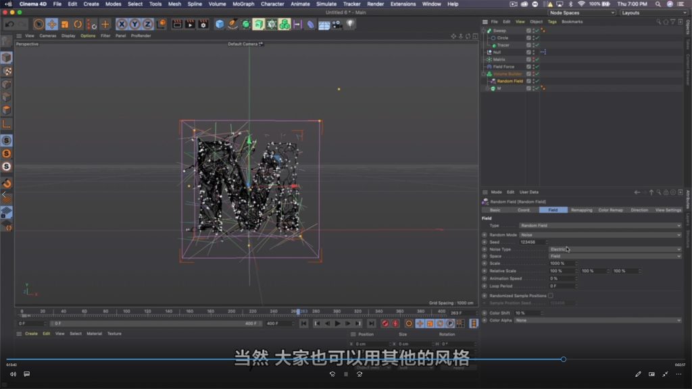The image size is (692, 389).
Task: Toggle green enable checkmark for Matrix
Action: pos(537,59)
